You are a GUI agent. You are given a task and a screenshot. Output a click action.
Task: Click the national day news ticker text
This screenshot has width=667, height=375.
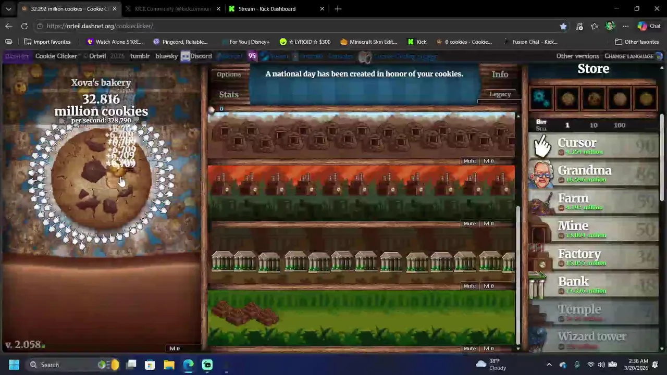click(x=364, y=74)
